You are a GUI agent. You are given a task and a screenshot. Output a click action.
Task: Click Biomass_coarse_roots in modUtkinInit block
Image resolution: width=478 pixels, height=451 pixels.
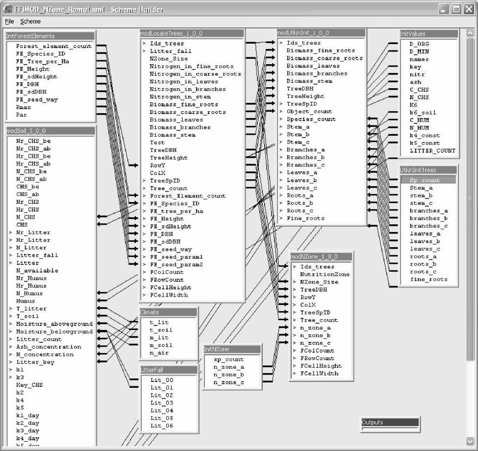pos(325,58)
